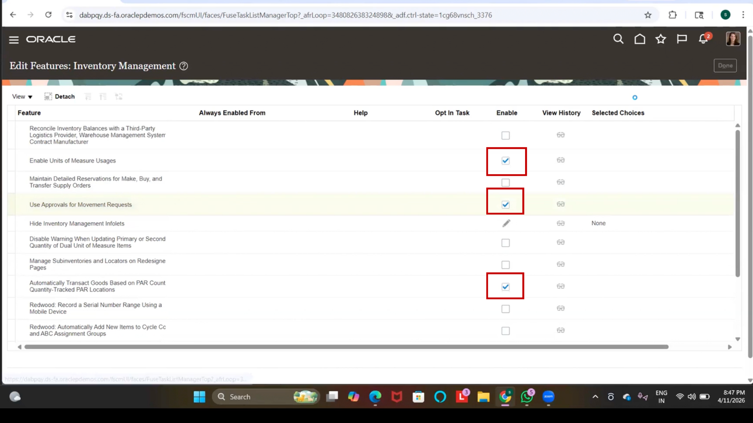Open user profile avatar menu

tap(733, 39)
